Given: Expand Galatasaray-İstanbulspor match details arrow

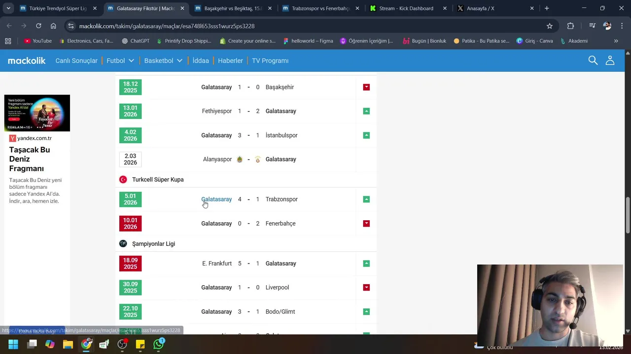Looking at the screenshot, I should [366, 135].
